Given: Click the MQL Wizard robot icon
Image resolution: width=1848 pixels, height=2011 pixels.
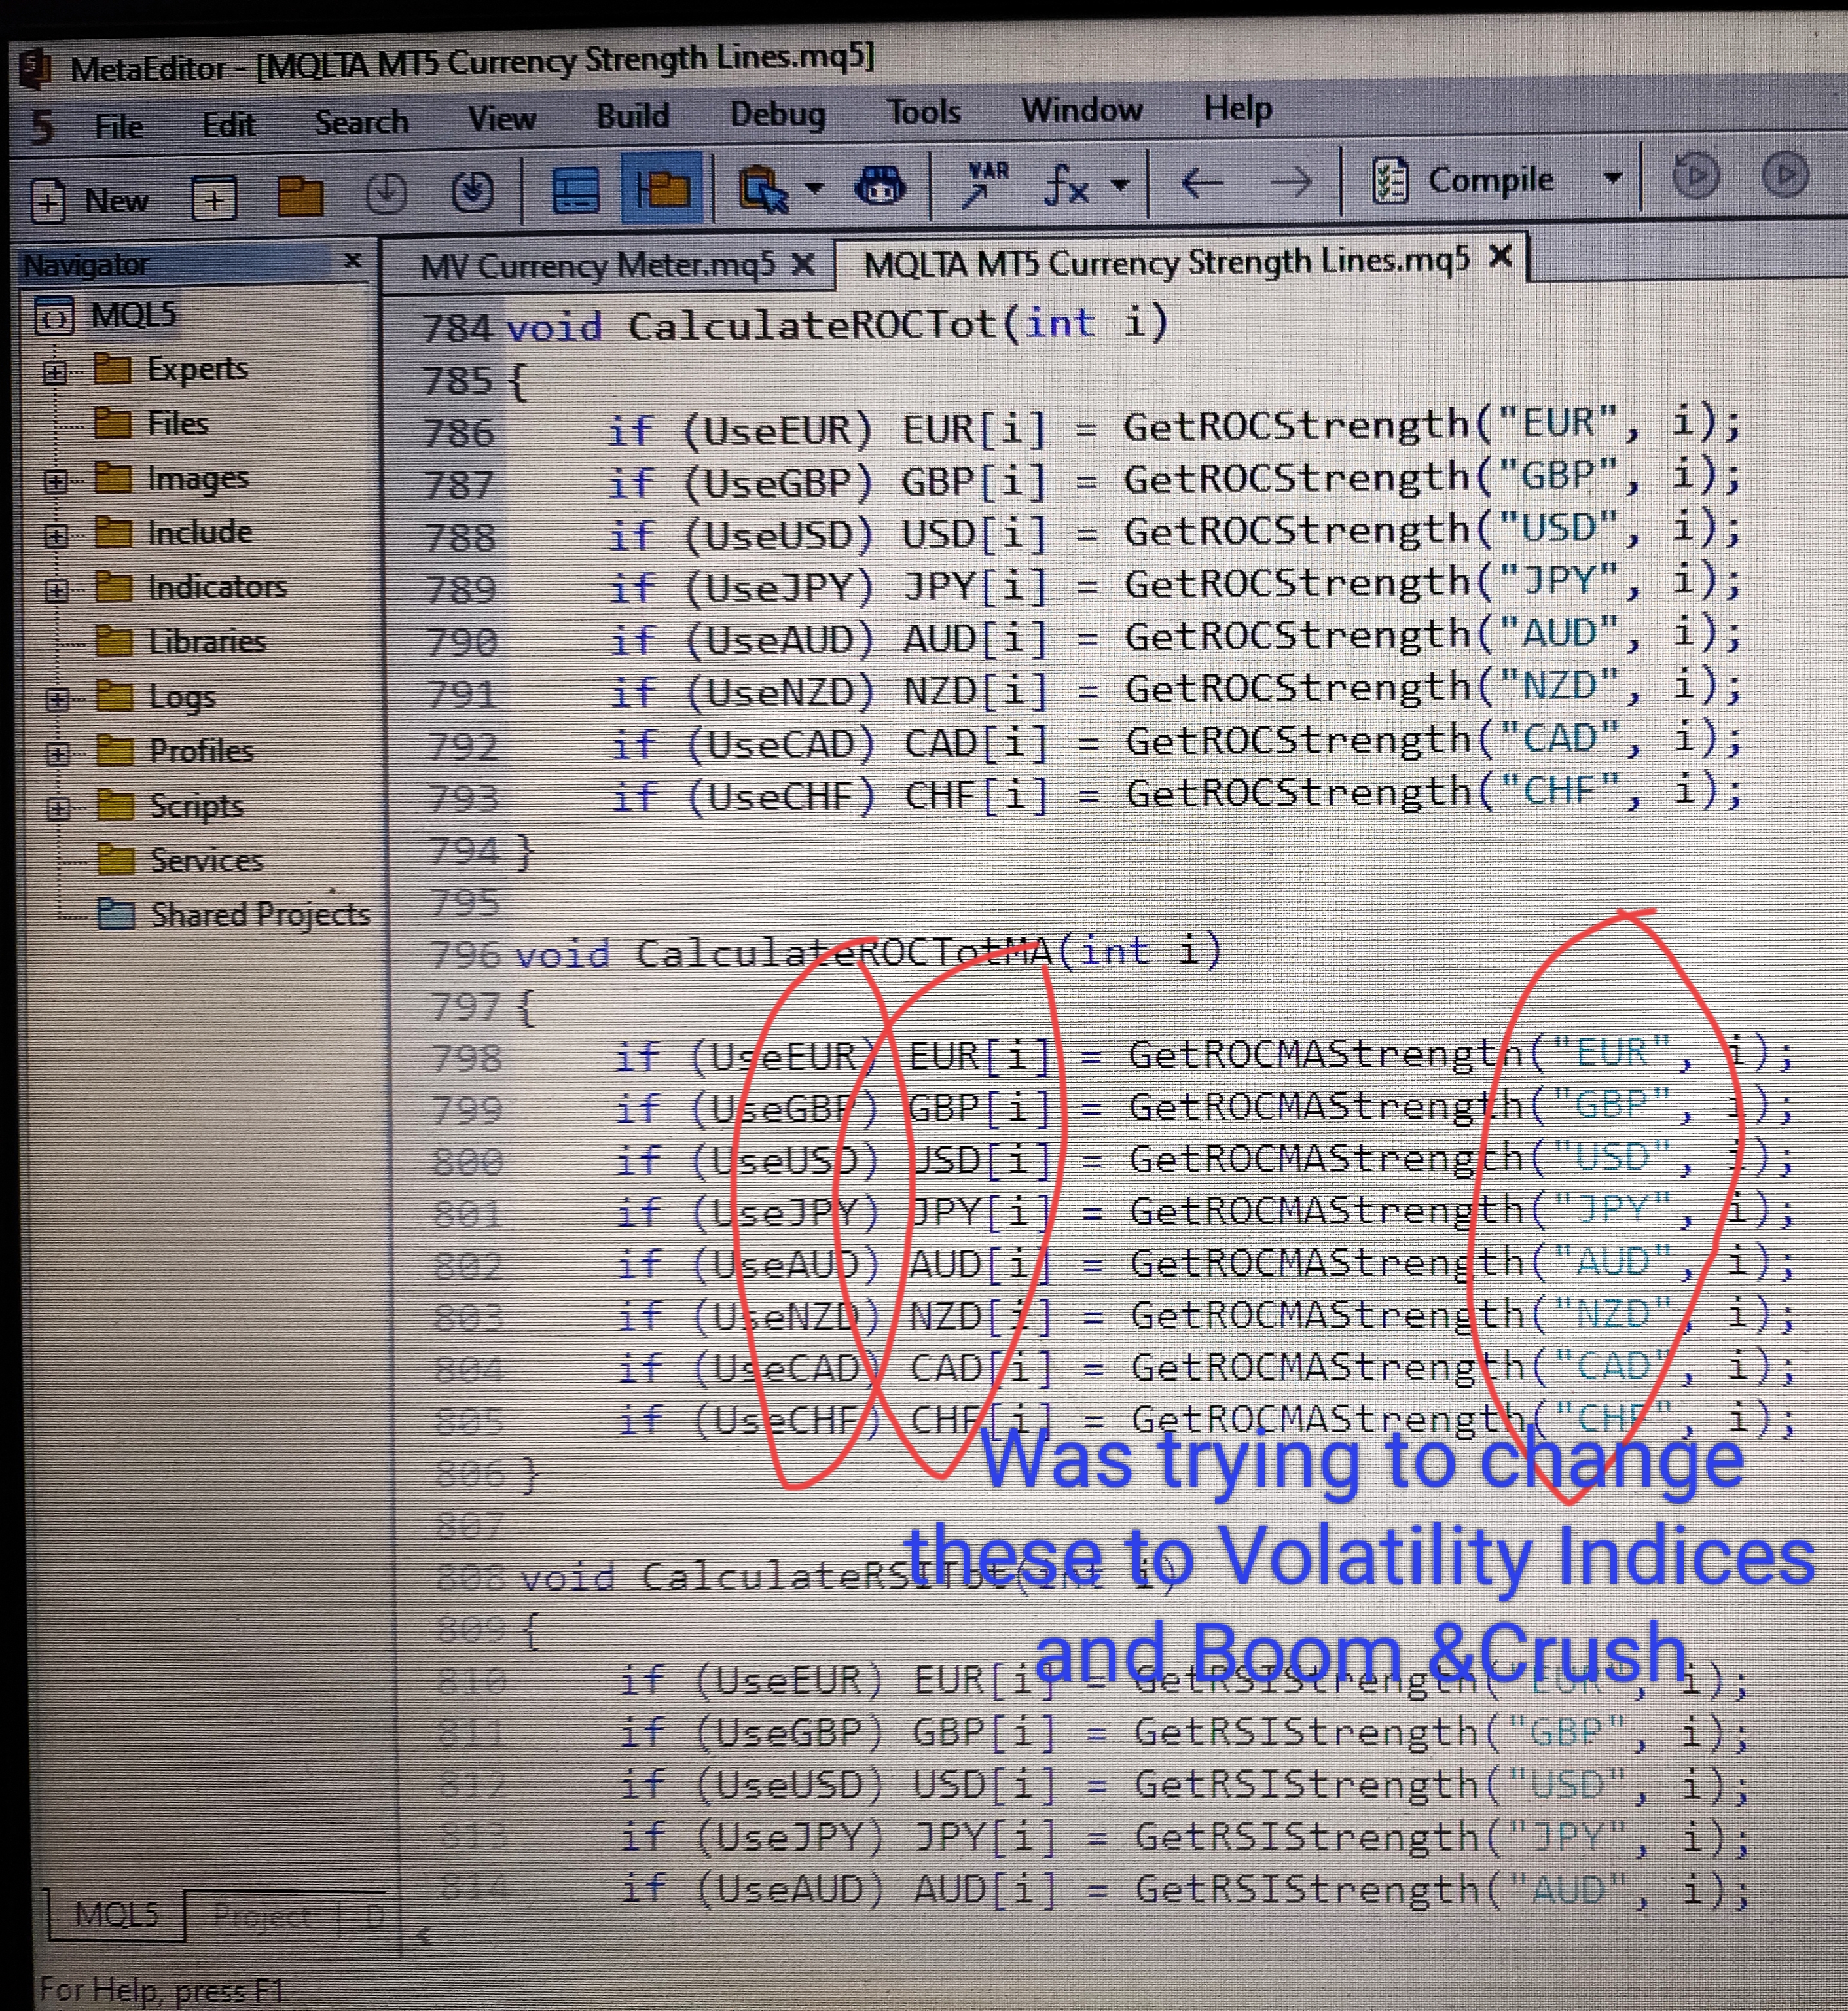Looking at the screenshot, I should click(879, 185).
